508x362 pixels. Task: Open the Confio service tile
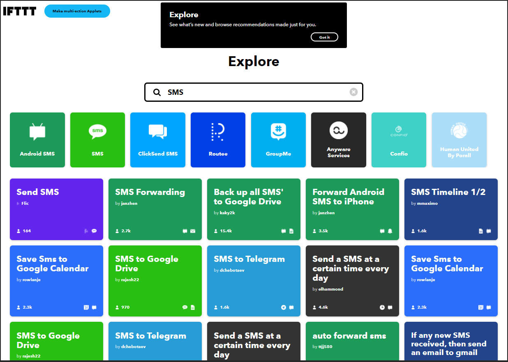(399, 140)
